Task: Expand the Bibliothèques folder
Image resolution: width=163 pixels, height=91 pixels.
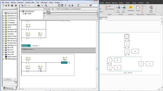Action: coord(4,59)
